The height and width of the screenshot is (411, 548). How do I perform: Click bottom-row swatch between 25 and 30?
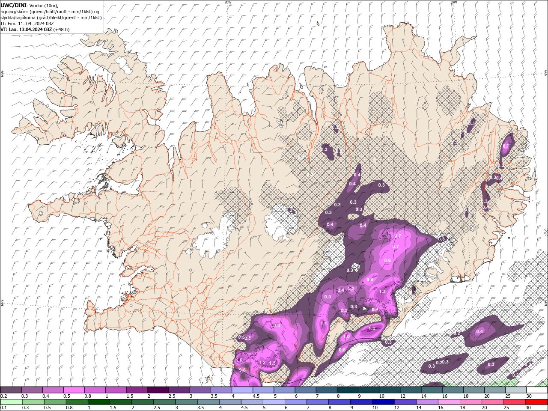515,402
